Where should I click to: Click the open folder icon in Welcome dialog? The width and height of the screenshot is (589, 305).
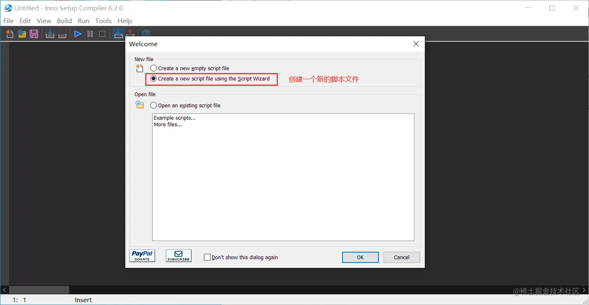[x=140, y=105]
